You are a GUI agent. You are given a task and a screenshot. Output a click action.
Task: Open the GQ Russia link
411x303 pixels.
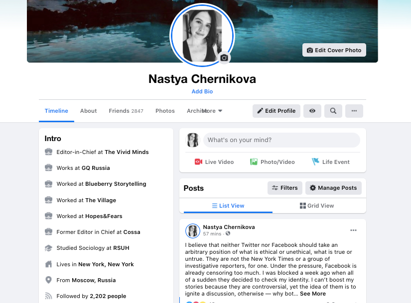[x=96, y=168]
